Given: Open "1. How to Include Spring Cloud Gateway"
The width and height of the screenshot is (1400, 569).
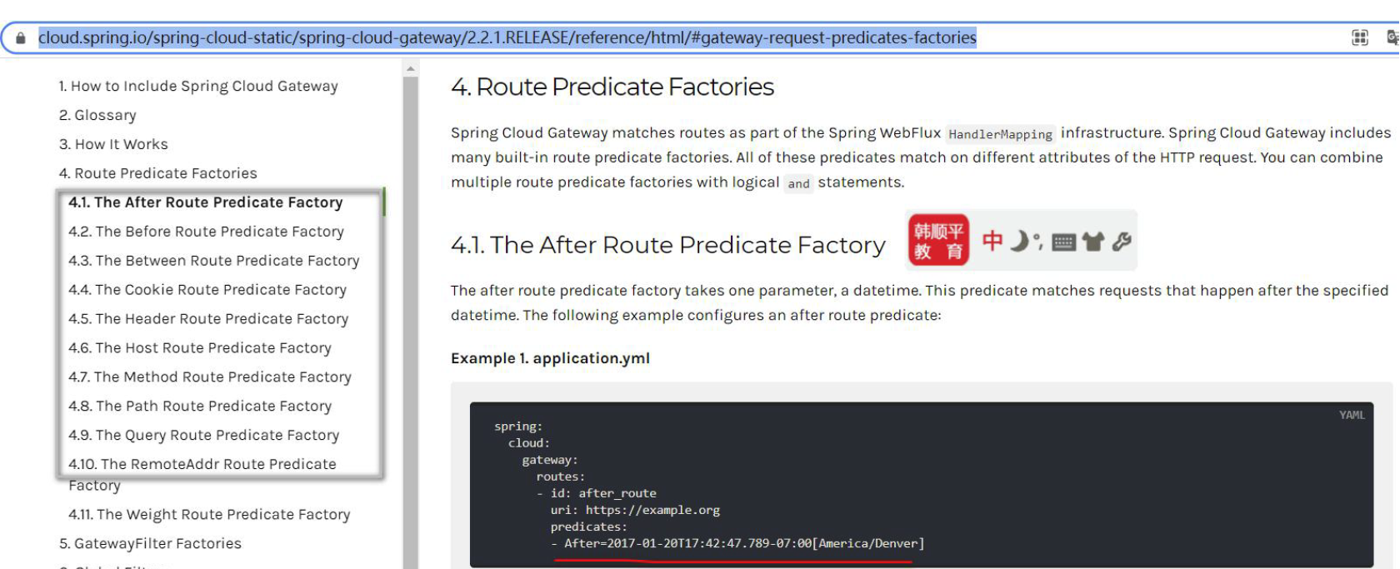Looking at the screenshot, I should (198, 86).
